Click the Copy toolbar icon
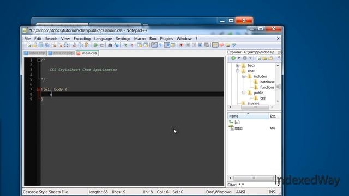This screenshot has width=349, height=196. pos(81,45)
